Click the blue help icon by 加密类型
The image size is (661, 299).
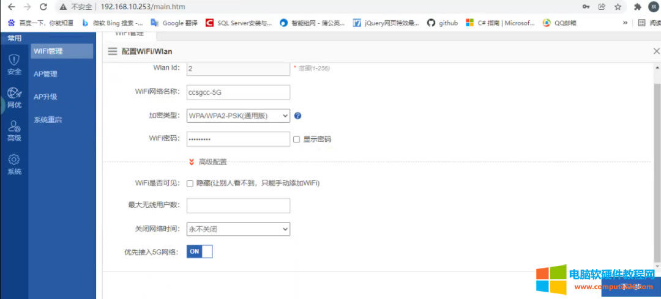click(x=297, y=116)
